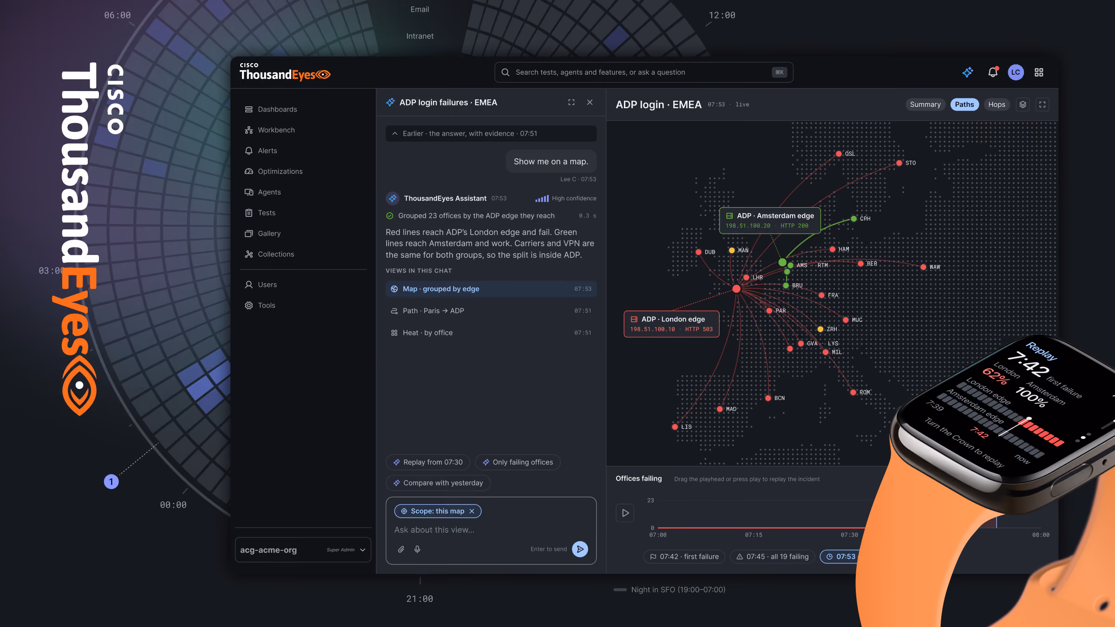Send the chat message with the arrow button
The image size is (1115, 627).
580,549
